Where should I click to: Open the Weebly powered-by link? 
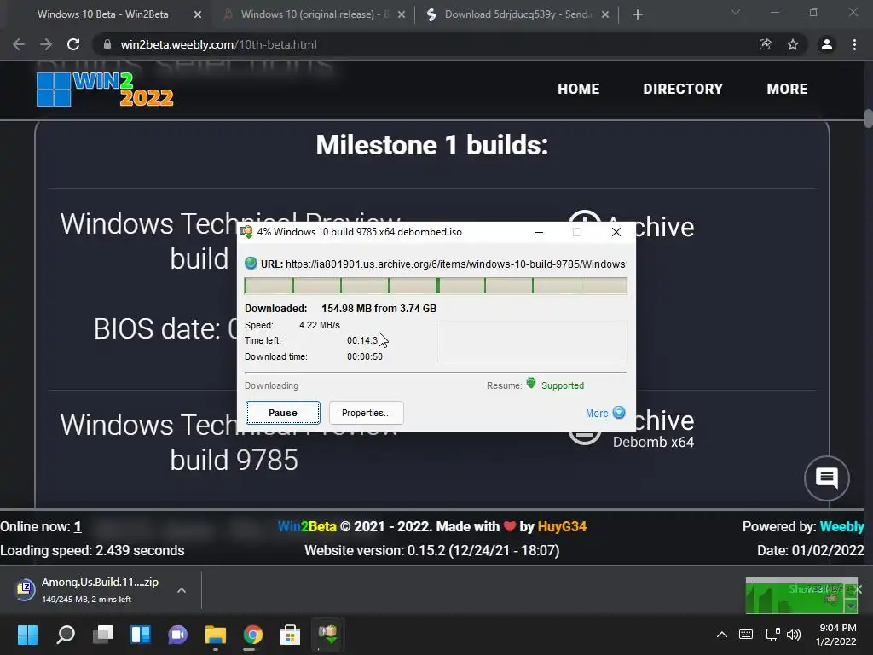click(x=841, y=526)
